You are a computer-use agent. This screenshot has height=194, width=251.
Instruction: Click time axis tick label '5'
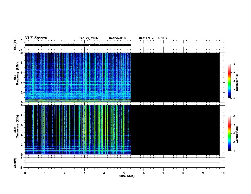(x=124, y=173)
